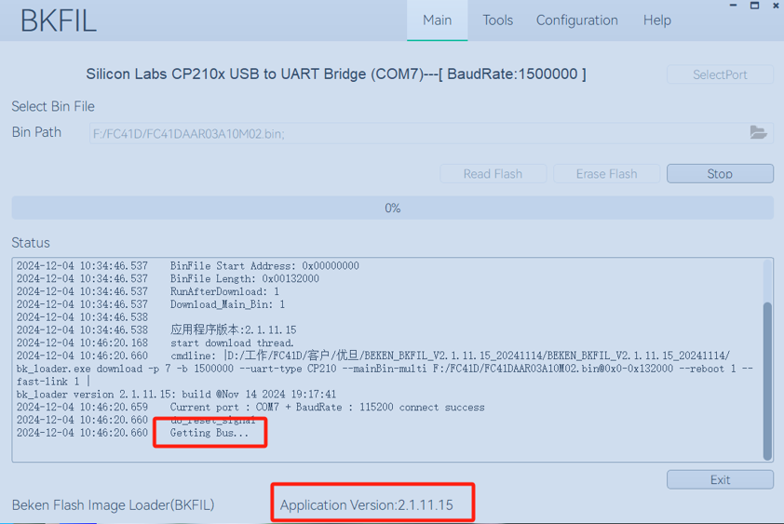Select the "Getting Bus..." log line
This screenshot has height=524, width=784.
click(210, 433)
